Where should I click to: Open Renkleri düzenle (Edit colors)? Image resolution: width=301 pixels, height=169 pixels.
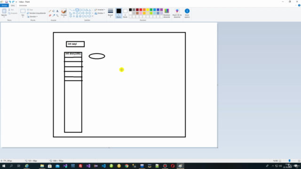click(166, 13)
